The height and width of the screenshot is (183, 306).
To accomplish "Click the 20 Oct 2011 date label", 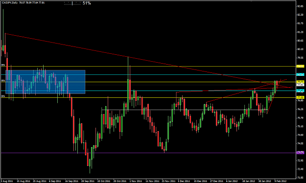I will pyautogui.click(x=120, y=181).
